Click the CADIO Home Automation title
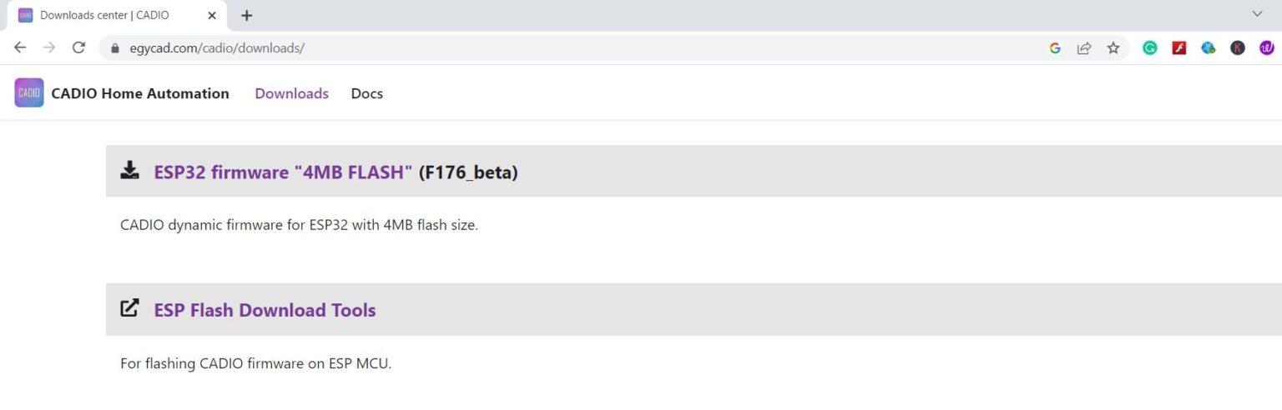 pyautogui.click(x=140, y=93)
